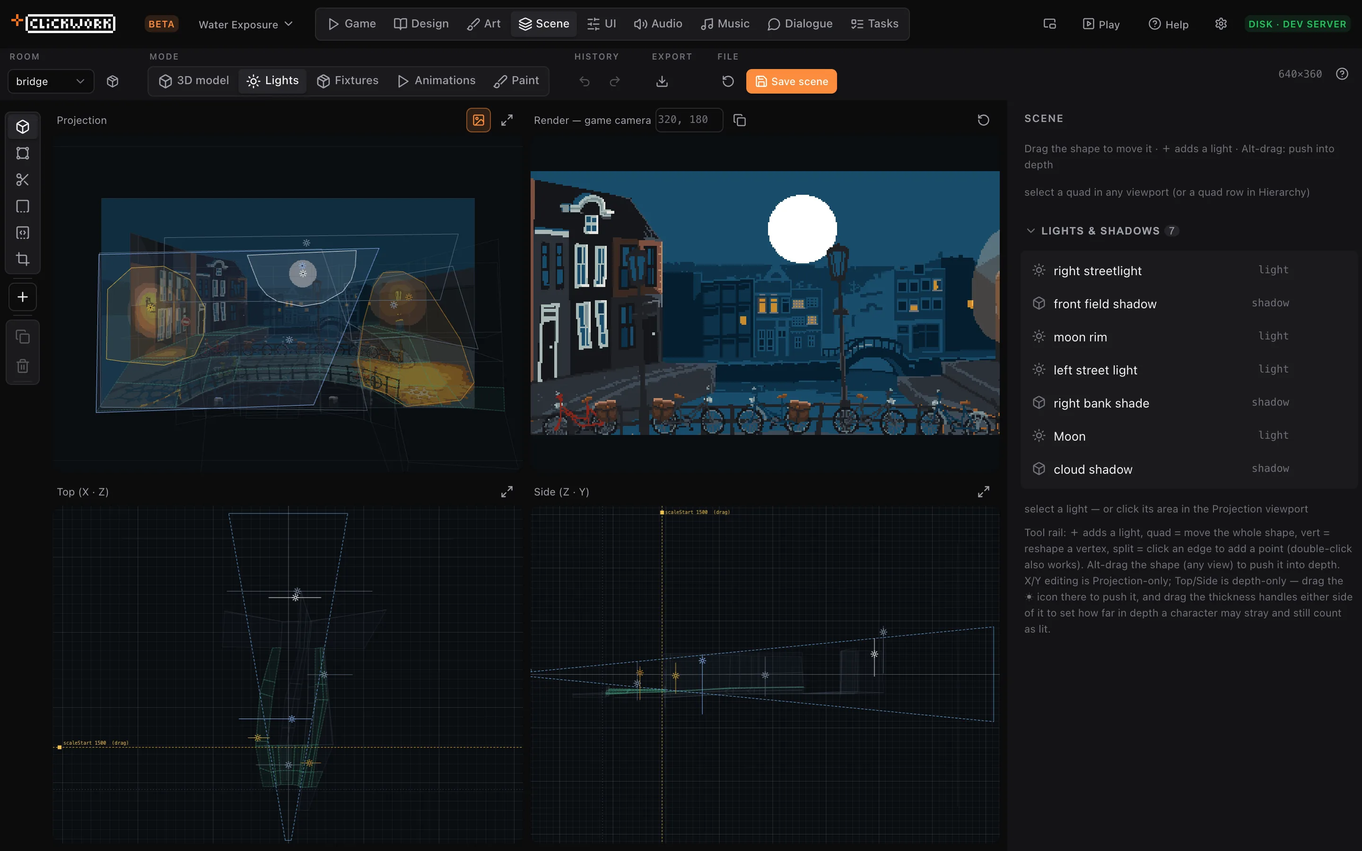The image size is (1362, 851).
Task: Click the Play button
Action: point(1101,24)
